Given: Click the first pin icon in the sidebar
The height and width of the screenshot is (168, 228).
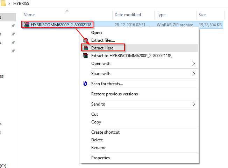Looking at the screenshot, I should [x=13, y=26].
